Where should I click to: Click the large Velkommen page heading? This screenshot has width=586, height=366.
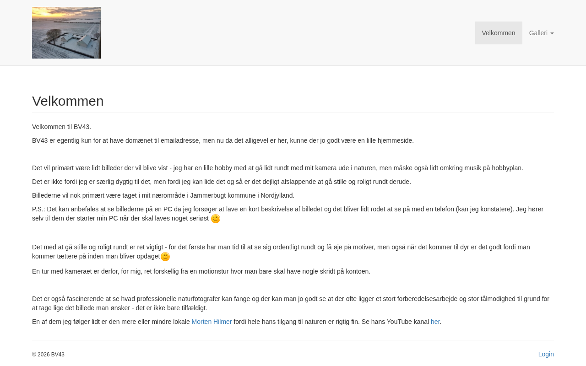tap(68, 101)
